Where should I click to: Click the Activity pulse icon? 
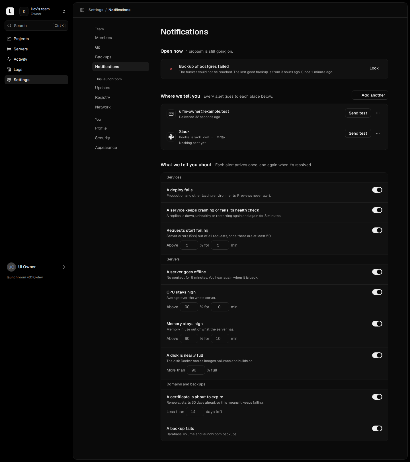click(x=9, y=59)
